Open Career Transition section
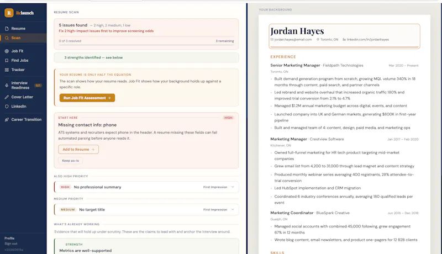This screenshot has height=254, width=442. tap(23, 119)
